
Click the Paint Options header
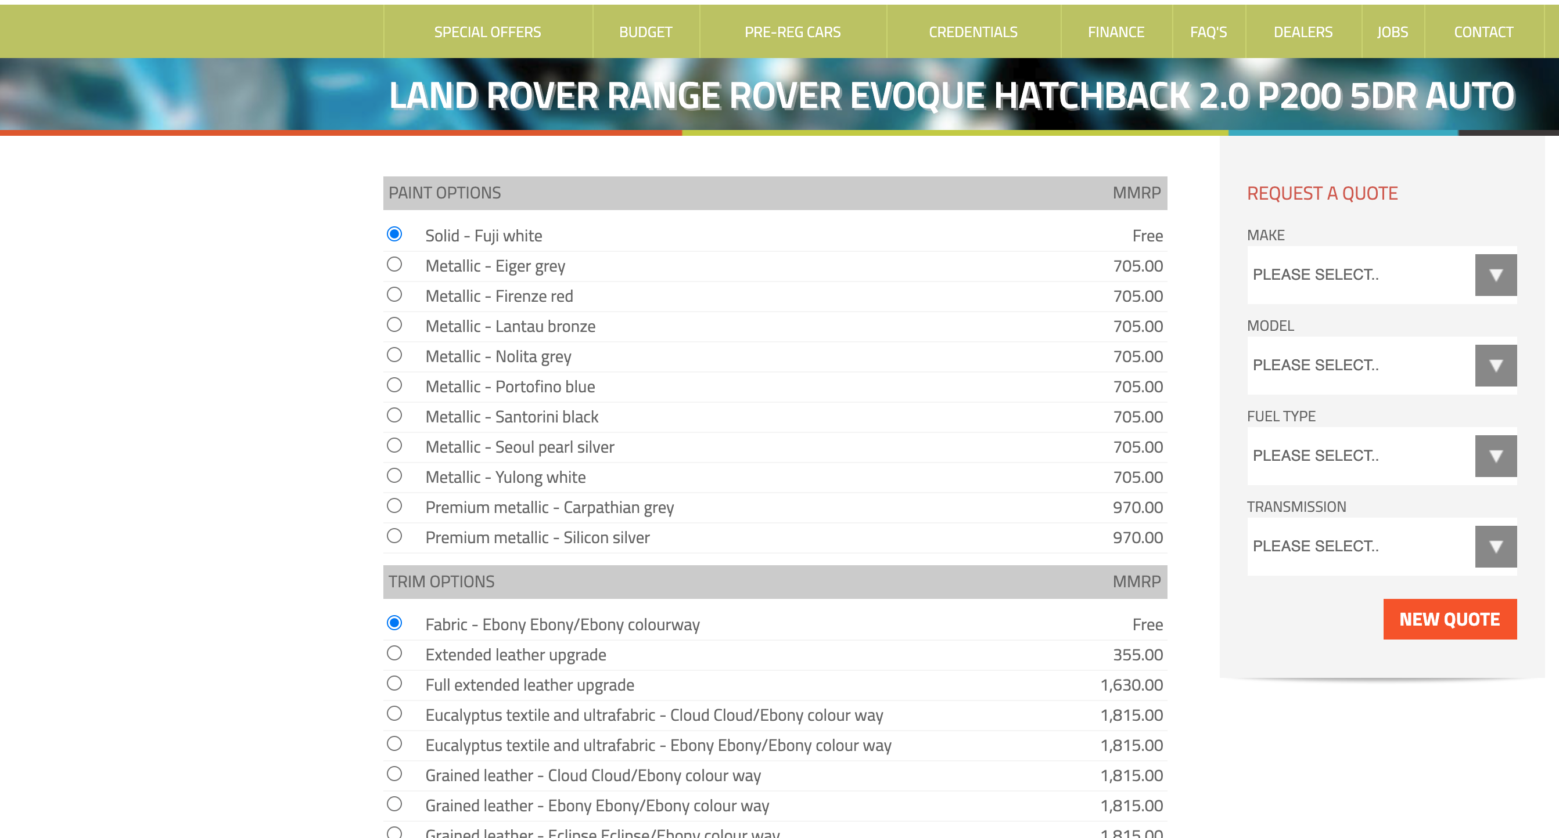[x=775, y=193]
